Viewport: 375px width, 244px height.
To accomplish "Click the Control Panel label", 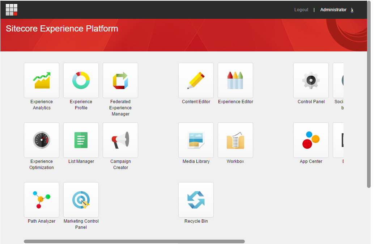I will 311,101.
